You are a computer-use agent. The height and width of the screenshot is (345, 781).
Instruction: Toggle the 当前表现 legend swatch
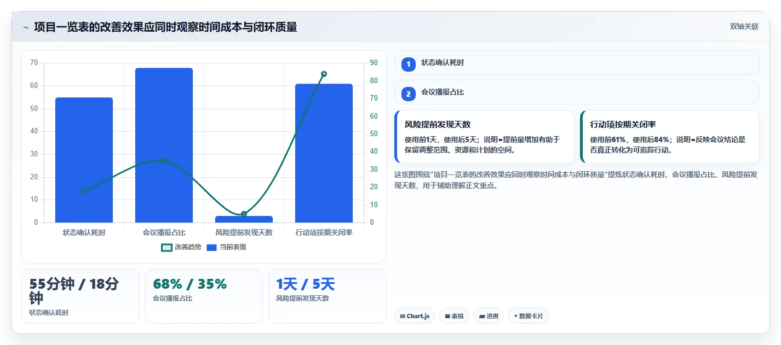coord(212,247)
